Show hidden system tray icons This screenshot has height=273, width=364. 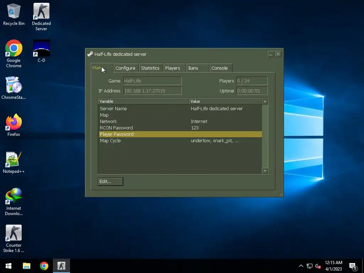click(301, 266)
